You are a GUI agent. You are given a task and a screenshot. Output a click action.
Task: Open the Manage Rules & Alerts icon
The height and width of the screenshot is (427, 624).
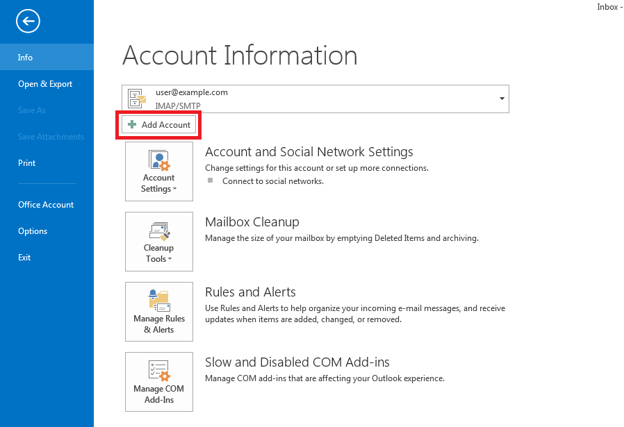click(159, 301)
